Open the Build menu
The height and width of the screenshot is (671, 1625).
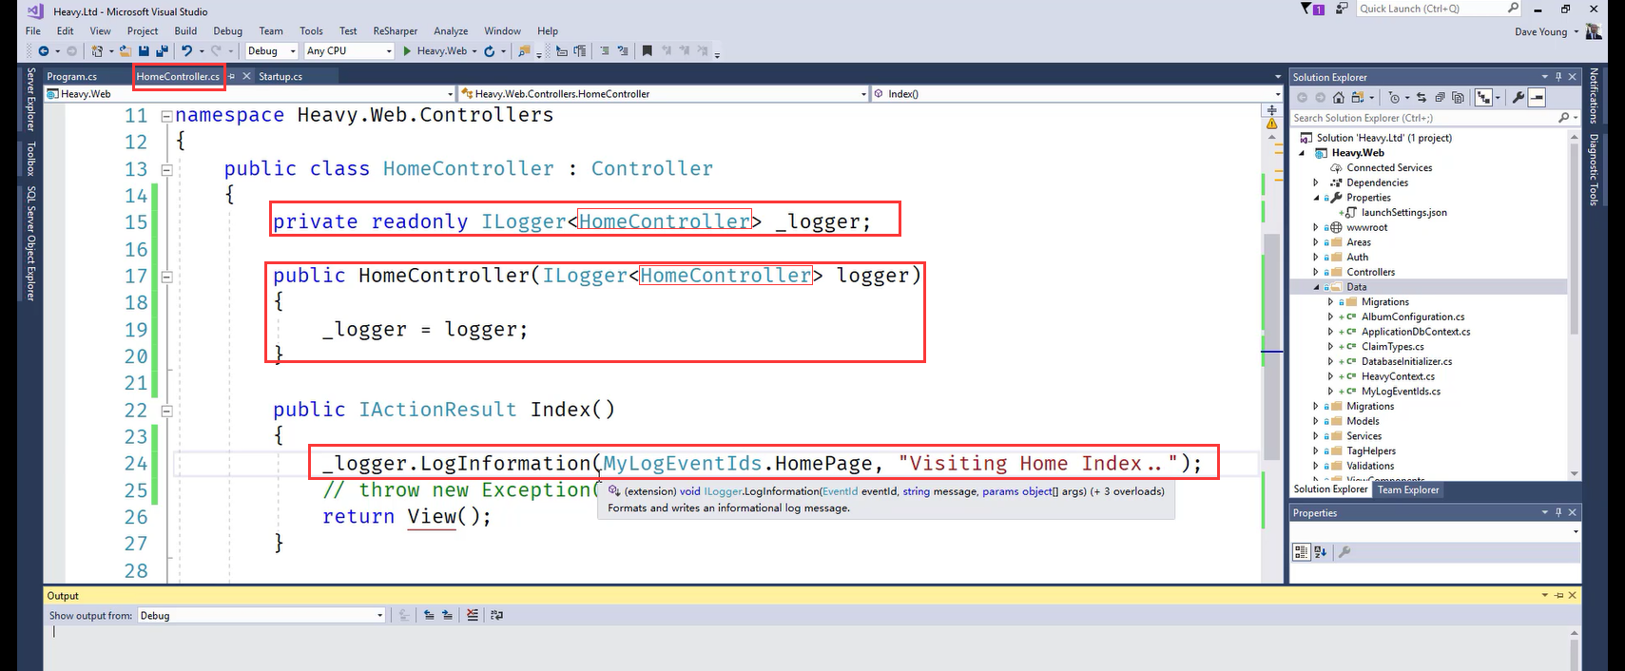pyautogui.click(x=185, y=31)
